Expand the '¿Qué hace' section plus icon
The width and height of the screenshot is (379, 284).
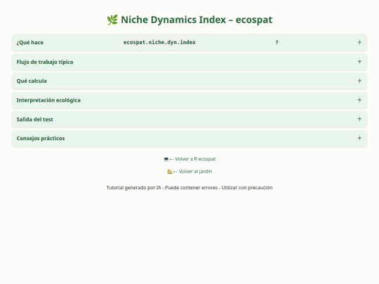pyautogui.click(x=359, y=42)
